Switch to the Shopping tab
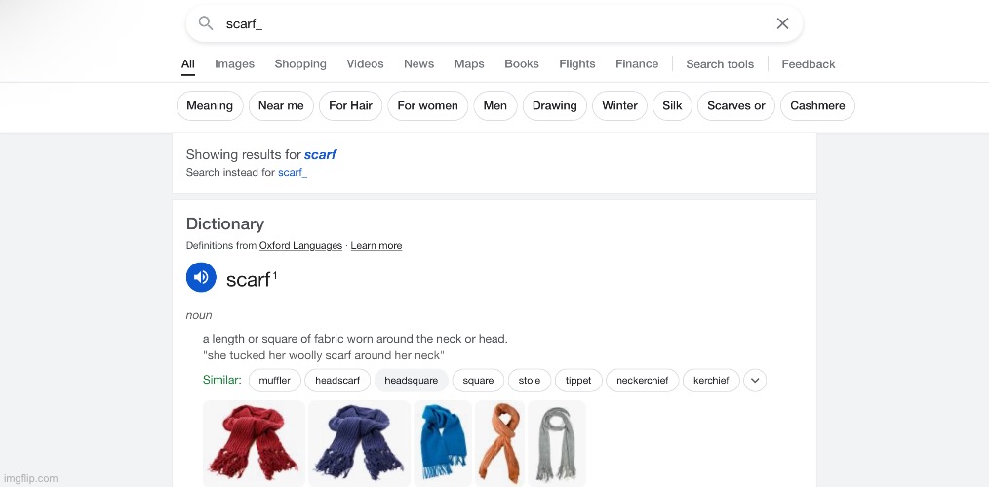This screenshot has height=487, width=989. click(x=300, y=64)
